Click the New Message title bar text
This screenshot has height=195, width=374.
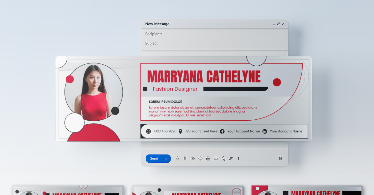click(x=157, y=24)
